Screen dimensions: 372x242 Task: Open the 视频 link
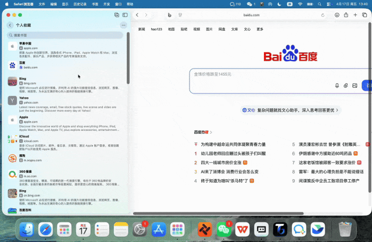(196, 29)
